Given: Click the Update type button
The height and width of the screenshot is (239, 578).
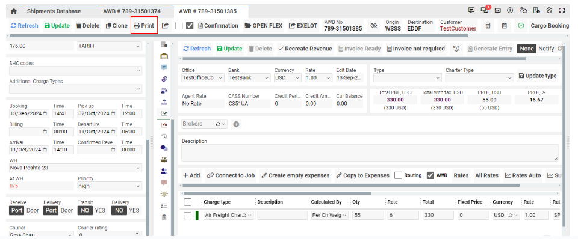Looking at the screenshot, I should [x=538, y=76].
